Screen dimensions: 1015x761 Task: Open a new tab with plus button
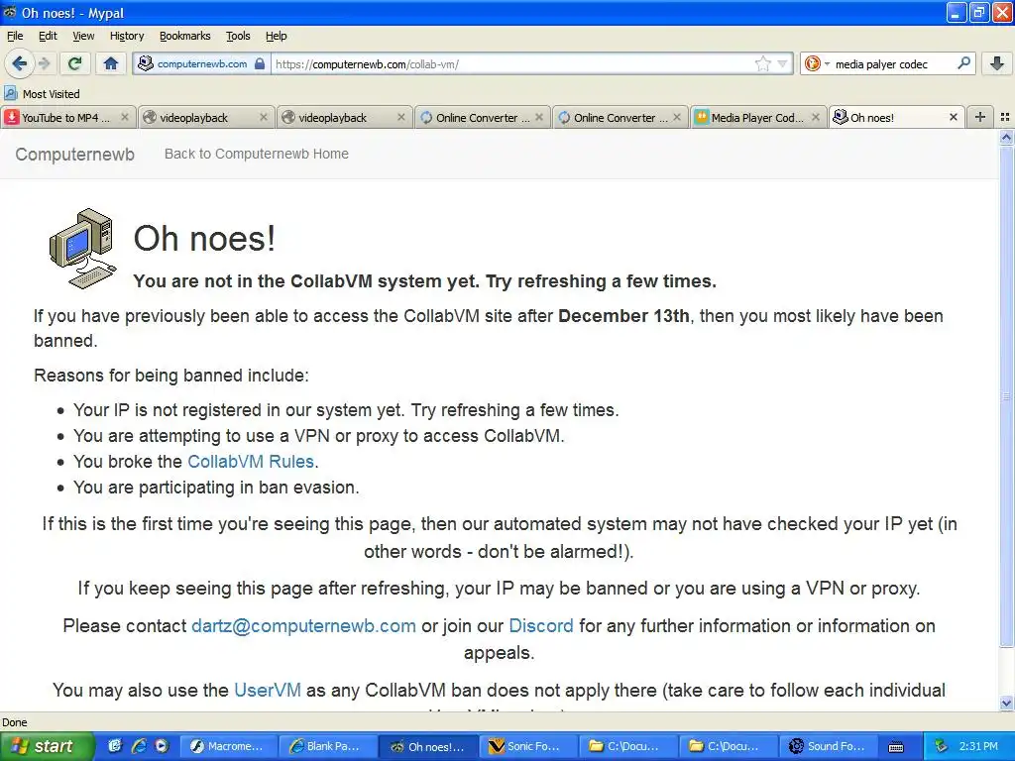tap(980, 117)
